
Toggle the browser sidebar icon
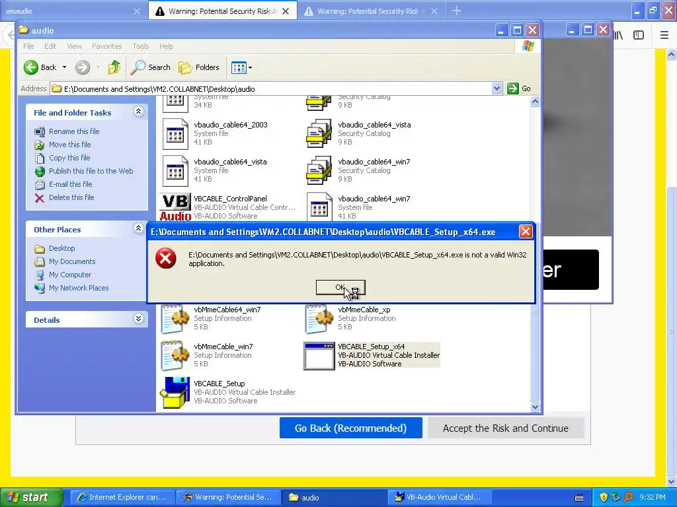coord(639,36)
